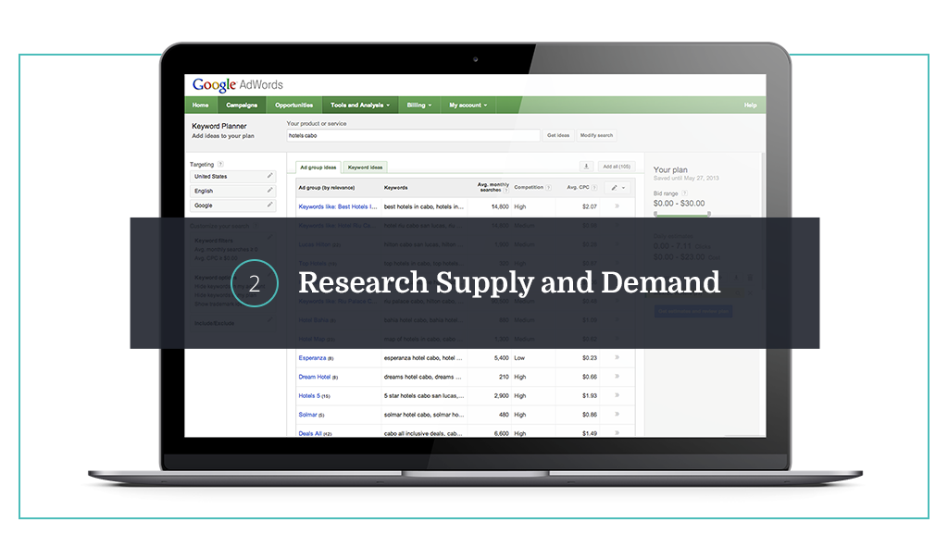Add Solmar group to plan arrows

pos(617,414)
